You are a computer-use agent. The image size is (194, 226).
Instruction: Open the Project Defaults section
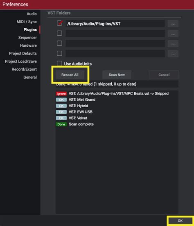(x=23, y=54)
